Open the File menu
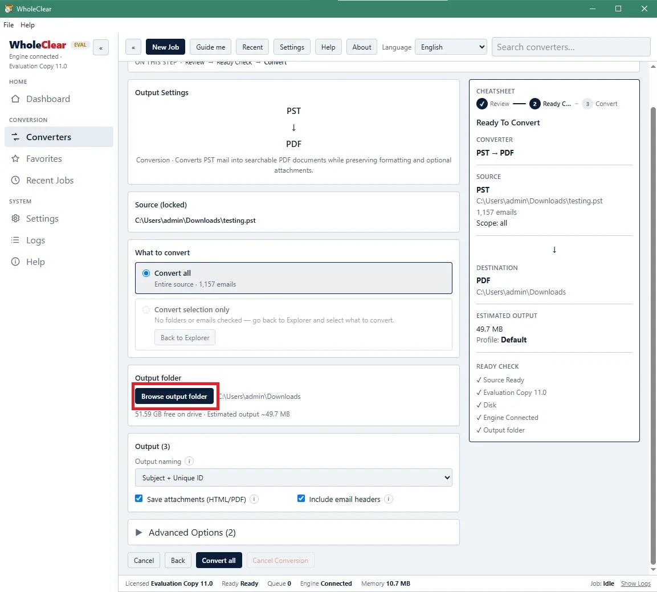This screenshot has width=657, height=592. click(x=9, y=25)
